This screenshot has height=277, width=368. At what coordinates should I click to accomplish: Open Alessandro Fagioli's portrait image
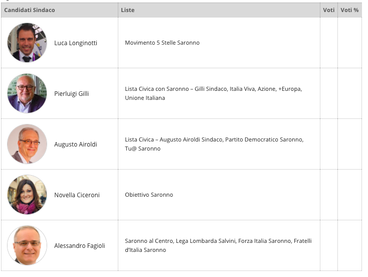click(x=27, y=245)
